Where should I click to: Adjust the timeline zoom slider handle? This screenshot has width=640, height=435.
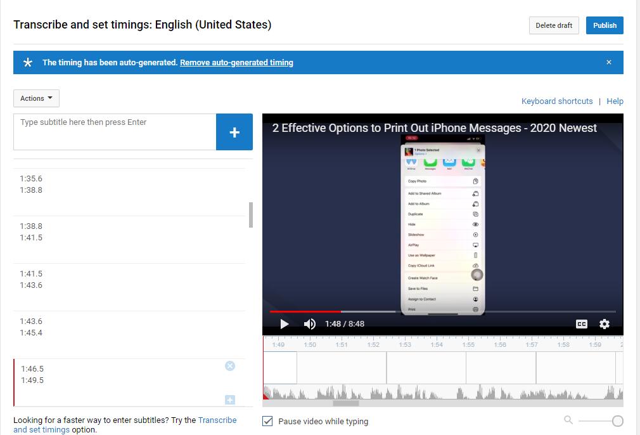(618, 421)
